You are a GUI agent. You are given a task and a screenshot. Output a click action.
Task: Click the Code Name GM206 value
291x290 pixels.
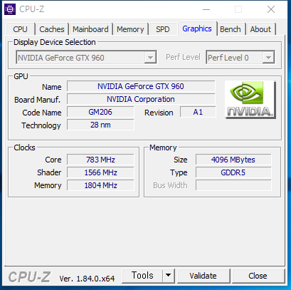[x=100, y=112]
